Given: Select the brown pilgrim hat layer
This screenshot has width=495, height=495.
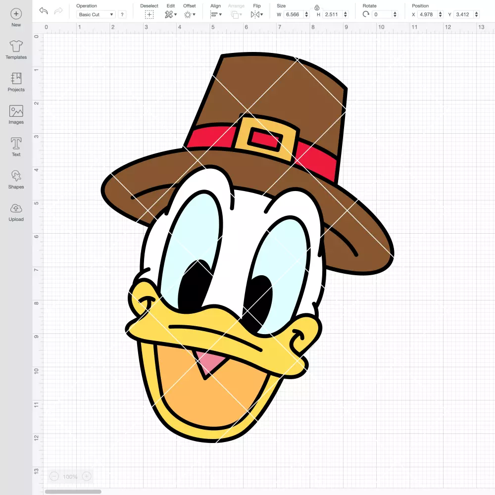Looking at the screenshot, I should pos(271,92).
